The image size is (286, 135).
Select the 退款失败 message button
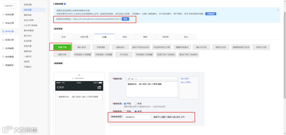pos(62,54)
